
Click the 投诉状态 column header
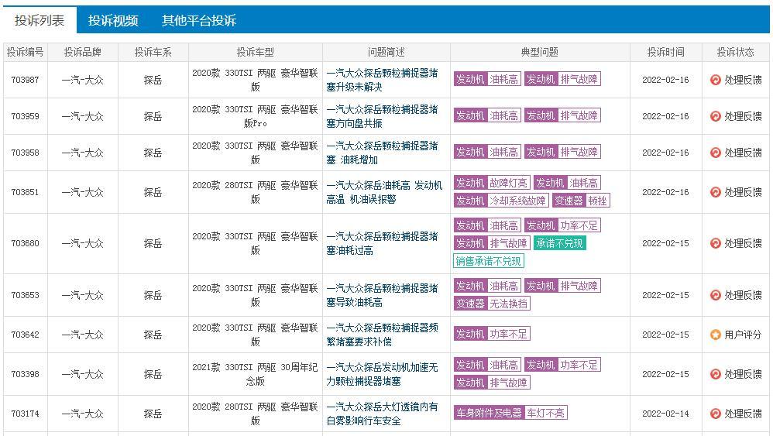tap(736, 52)
